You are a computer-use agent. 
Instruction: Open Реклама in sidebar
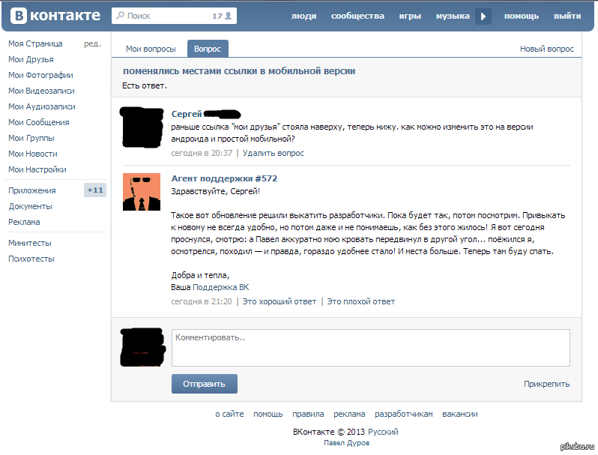tap(24, 222)
